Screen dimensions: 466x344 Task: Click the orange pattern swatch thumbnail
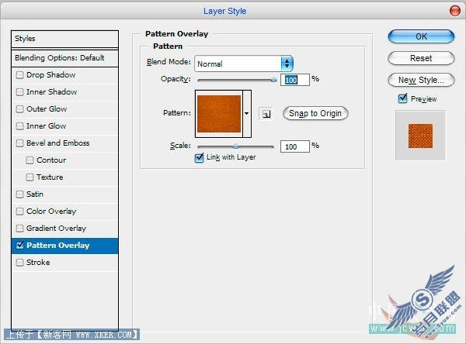(x=219, y=114)
